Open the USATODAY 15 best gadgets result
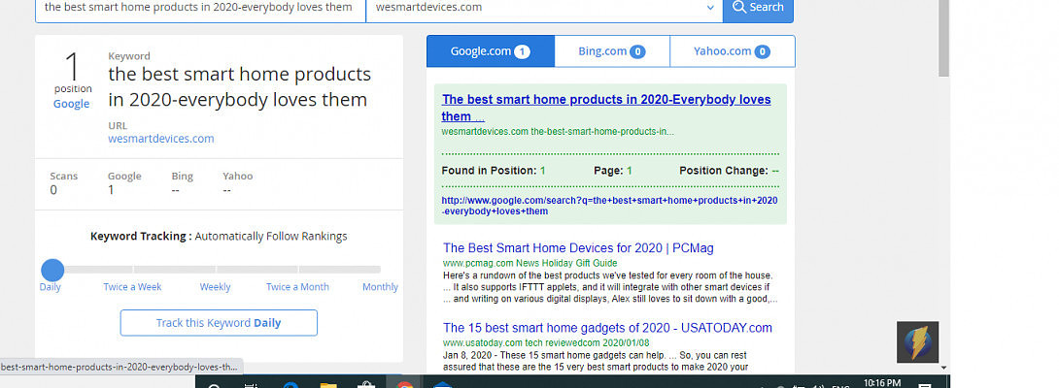 click(607, 328)
